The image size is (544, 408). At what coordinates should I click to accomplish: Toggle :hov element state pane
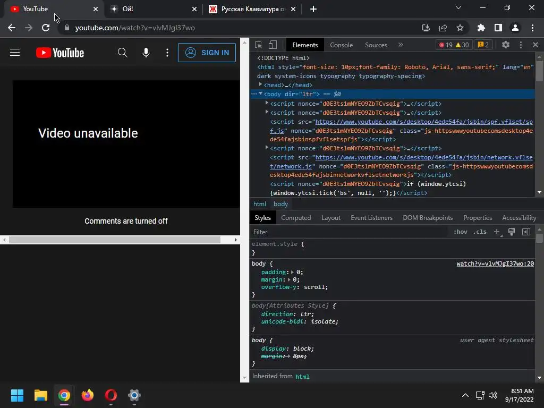point(461,232)
